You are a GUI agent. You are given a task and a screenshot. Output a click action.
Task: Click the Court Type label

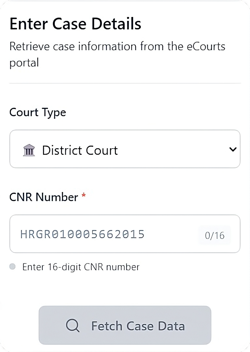(38, 112)
